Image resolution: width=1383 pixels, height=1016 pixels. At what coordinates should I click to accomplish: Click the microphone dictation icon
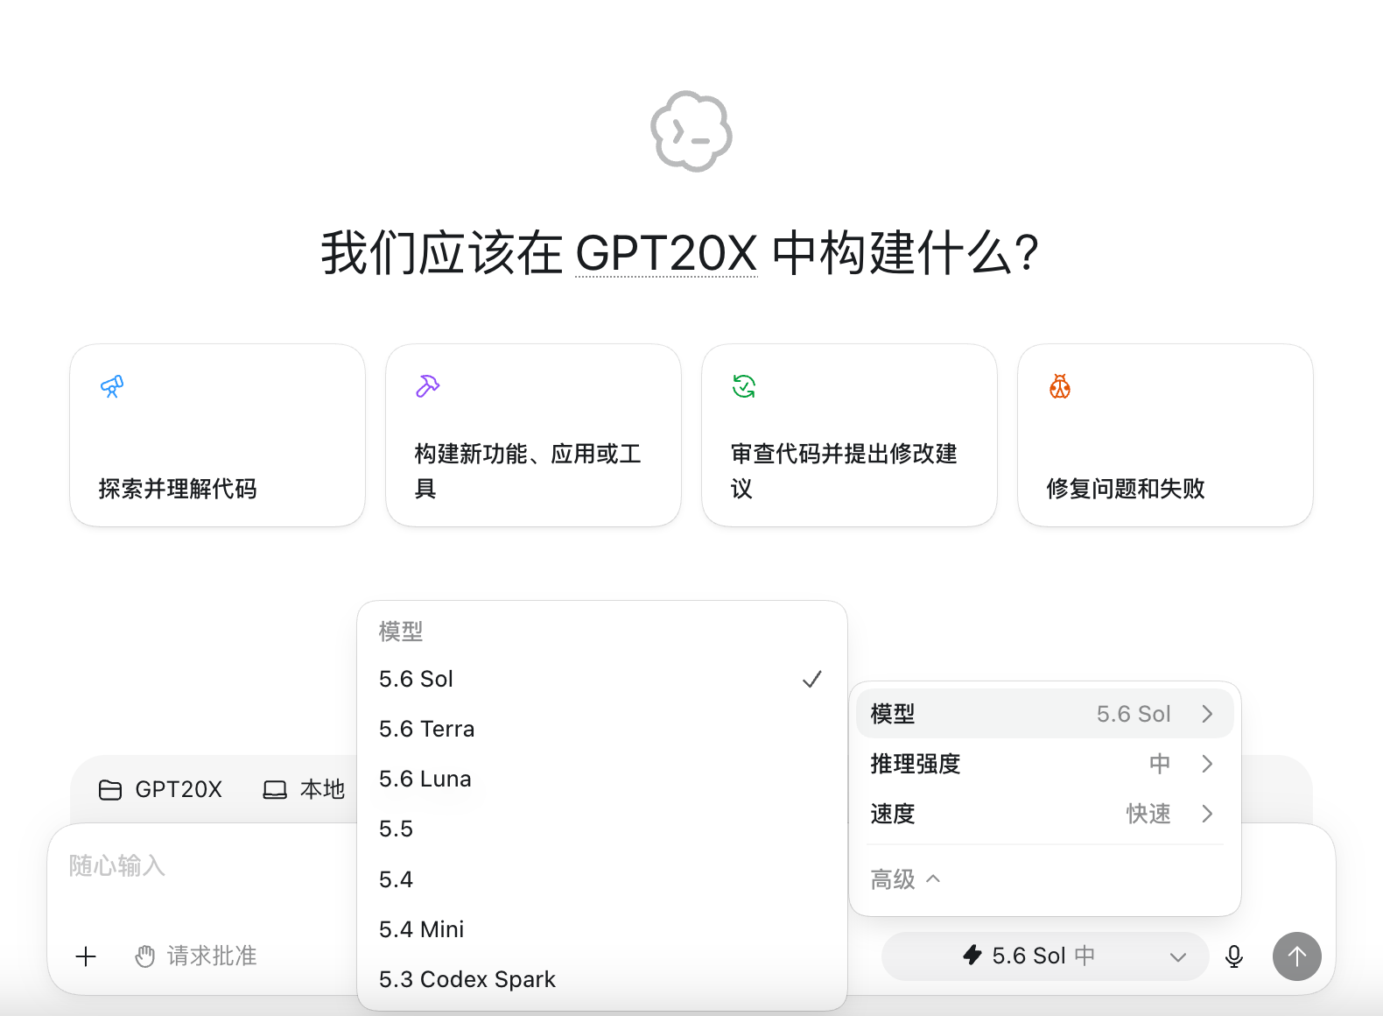click(1234, 956)
